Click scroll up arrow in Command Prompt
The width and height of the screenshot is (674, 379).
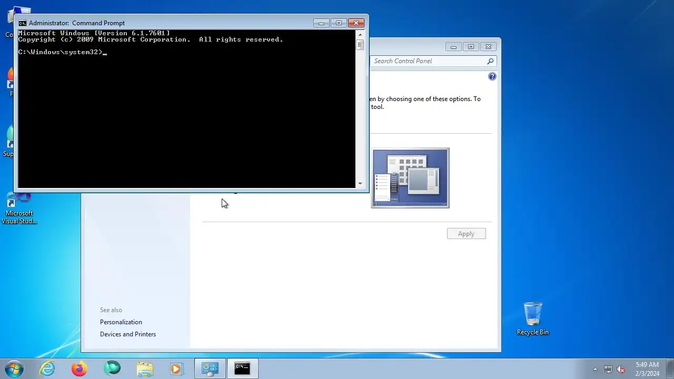point(360,34)
